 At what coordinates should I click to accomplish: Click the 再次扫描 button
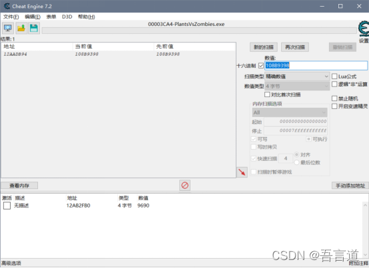[x=295, y=47]
